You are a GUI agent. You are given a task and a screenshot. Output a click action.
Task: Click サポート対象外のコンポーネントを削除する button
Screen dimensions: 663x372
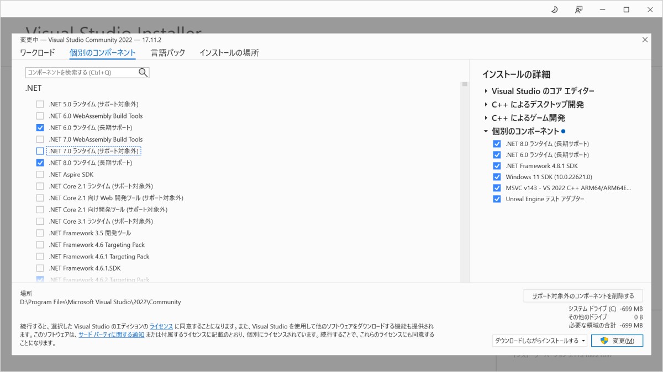click(x=583, y=296)
